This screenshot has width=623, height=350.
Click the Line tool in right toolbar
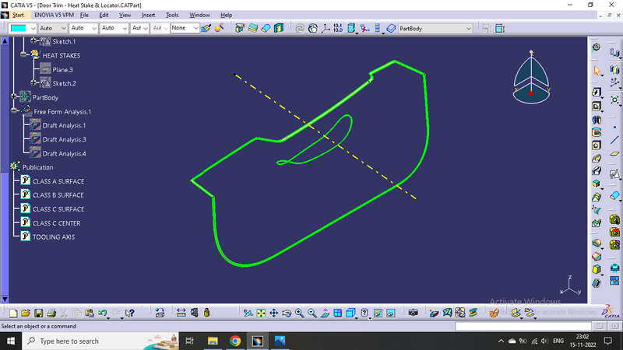tap(614, 140)
